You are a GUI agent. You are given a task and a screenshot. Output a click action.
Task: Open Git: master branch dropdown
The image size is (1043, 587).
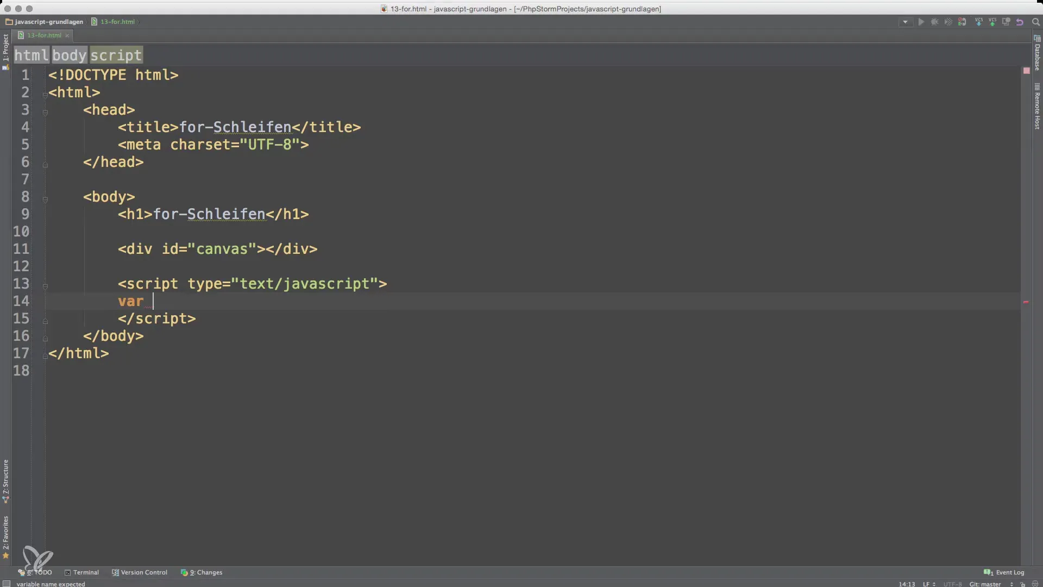991,584
